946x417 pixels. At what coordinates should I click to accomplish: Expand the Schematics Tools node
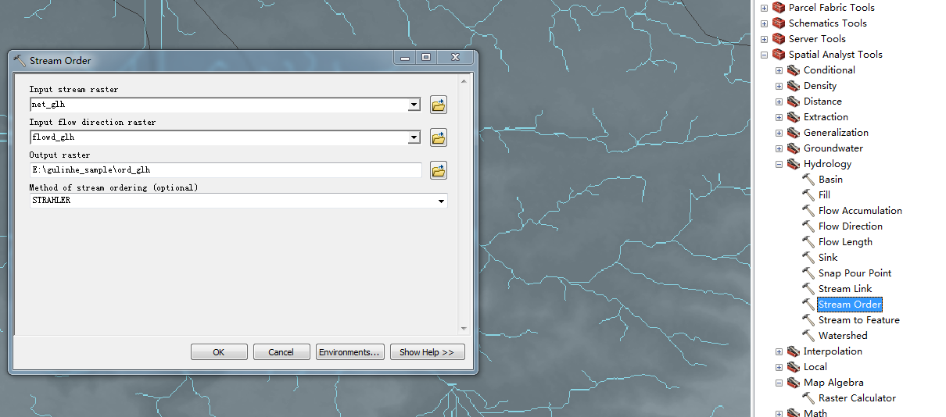point(764,23)
